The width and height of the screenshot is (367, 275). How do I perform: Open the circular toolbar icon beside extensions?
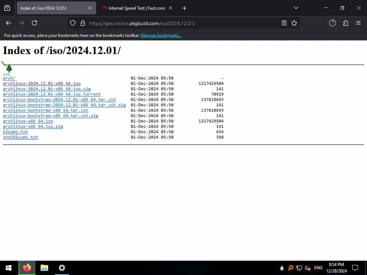(333, 23)
